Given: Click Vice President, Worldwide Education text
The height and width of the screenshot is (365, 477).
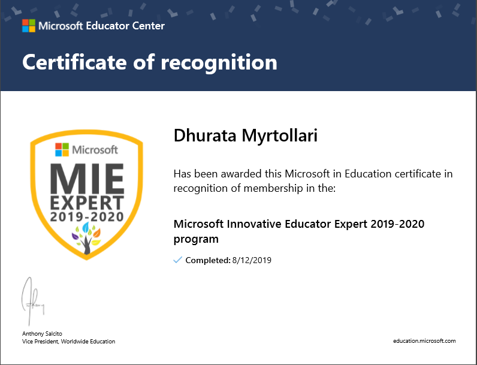Looking at the screenshot, I should click(x=68, y=342).
